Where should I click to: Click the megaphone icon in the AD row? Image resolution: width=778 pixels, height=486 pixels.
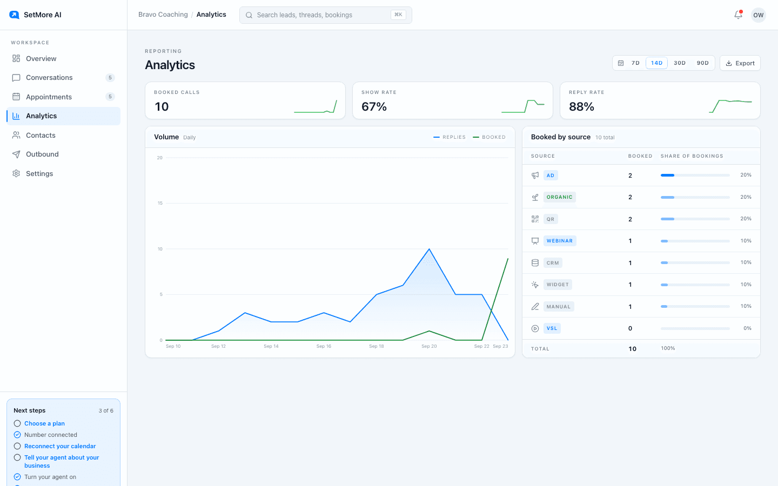535,175
